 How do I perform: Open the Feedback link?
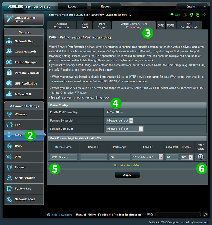click(105, 215)
